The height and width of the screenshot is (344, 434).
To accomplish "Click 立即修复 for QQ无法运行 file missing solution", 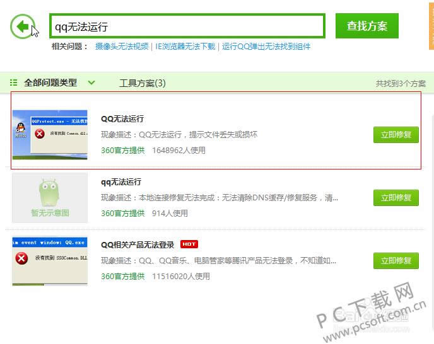I will 396,135.
